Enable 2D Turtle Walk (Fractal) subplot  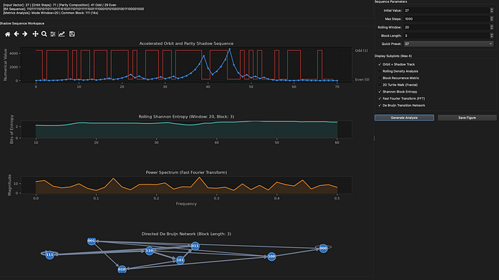[x=380, y=85]
